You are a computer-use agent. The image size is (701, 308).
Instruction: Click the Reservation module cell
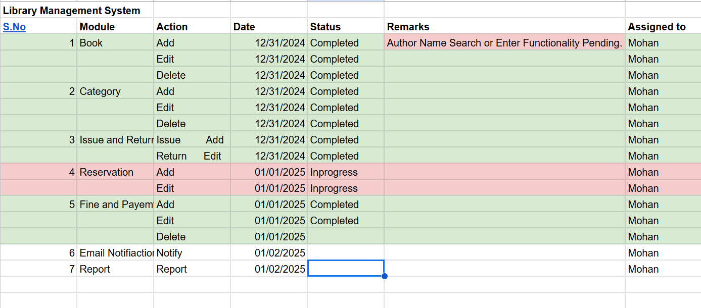pyautogui.click(x=107, y=172)
